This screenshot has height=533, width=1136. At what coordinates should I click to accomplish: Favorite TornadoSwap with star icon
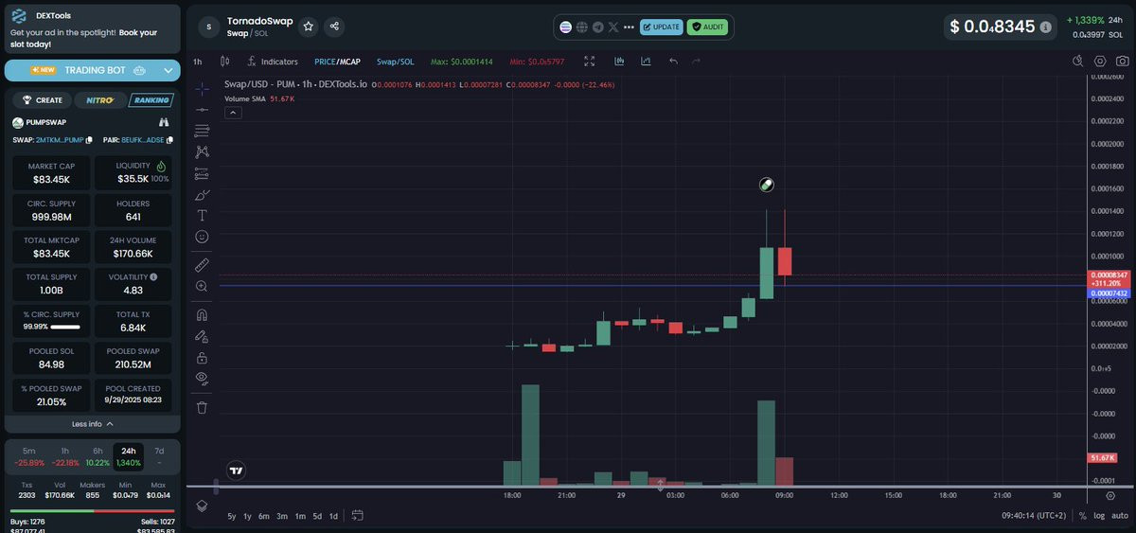tap(308, 27)
